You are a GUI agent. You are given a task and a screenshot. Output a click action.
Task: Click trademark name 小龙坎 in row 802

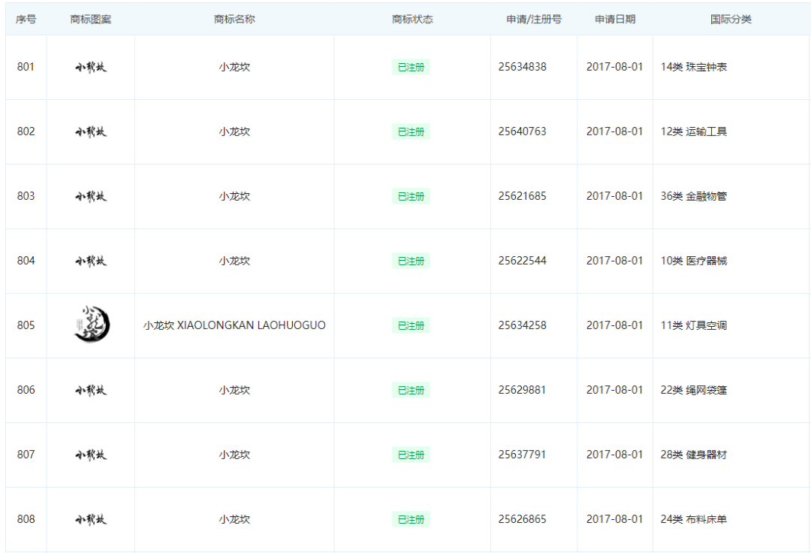coord(234,132)
